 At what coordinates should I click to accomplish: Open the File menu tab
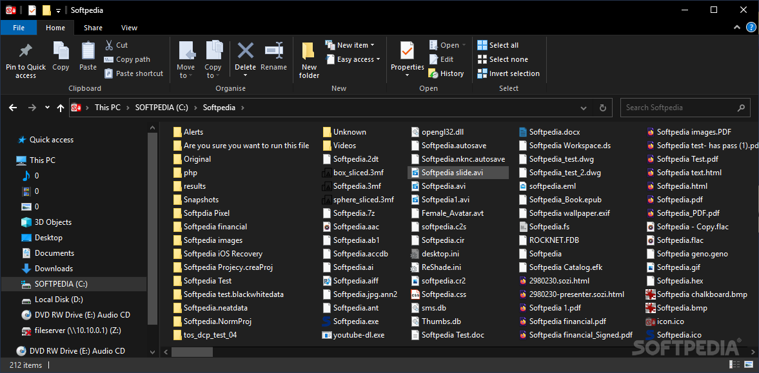(x=19, y=28)
